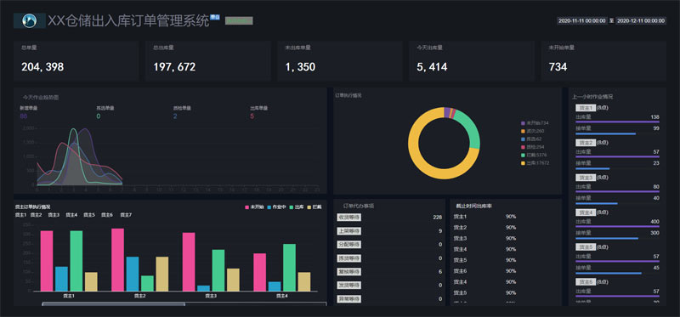The height and width of the screenshot is (317, 680).
Task: Toggle red 294 legend entry in donut chart
Action: pyautogui.click(x=532, y=147)
